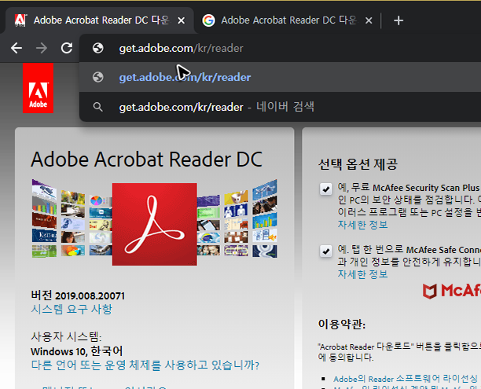Click the red Adobe logo on the page
Image resolution: width=481 pixels, height=389 pixels.
[x=38, y=88]
